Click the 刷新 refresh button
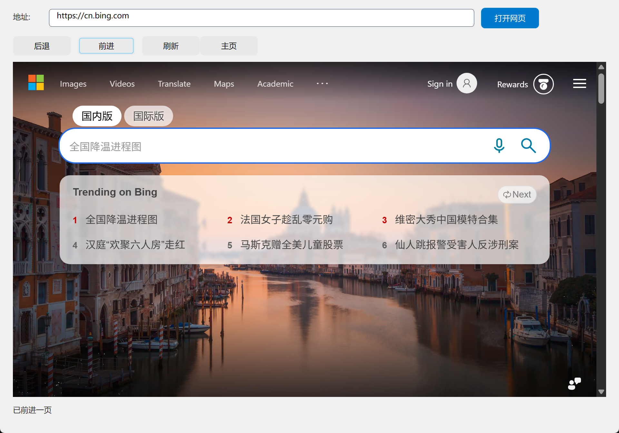The image size is (619, 433). (171, 46)
